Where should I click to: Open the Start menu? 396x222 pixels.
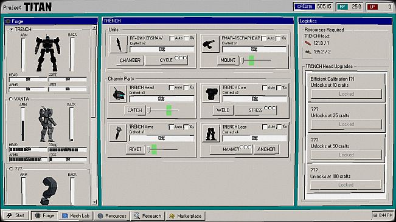(x=16, y=215)
